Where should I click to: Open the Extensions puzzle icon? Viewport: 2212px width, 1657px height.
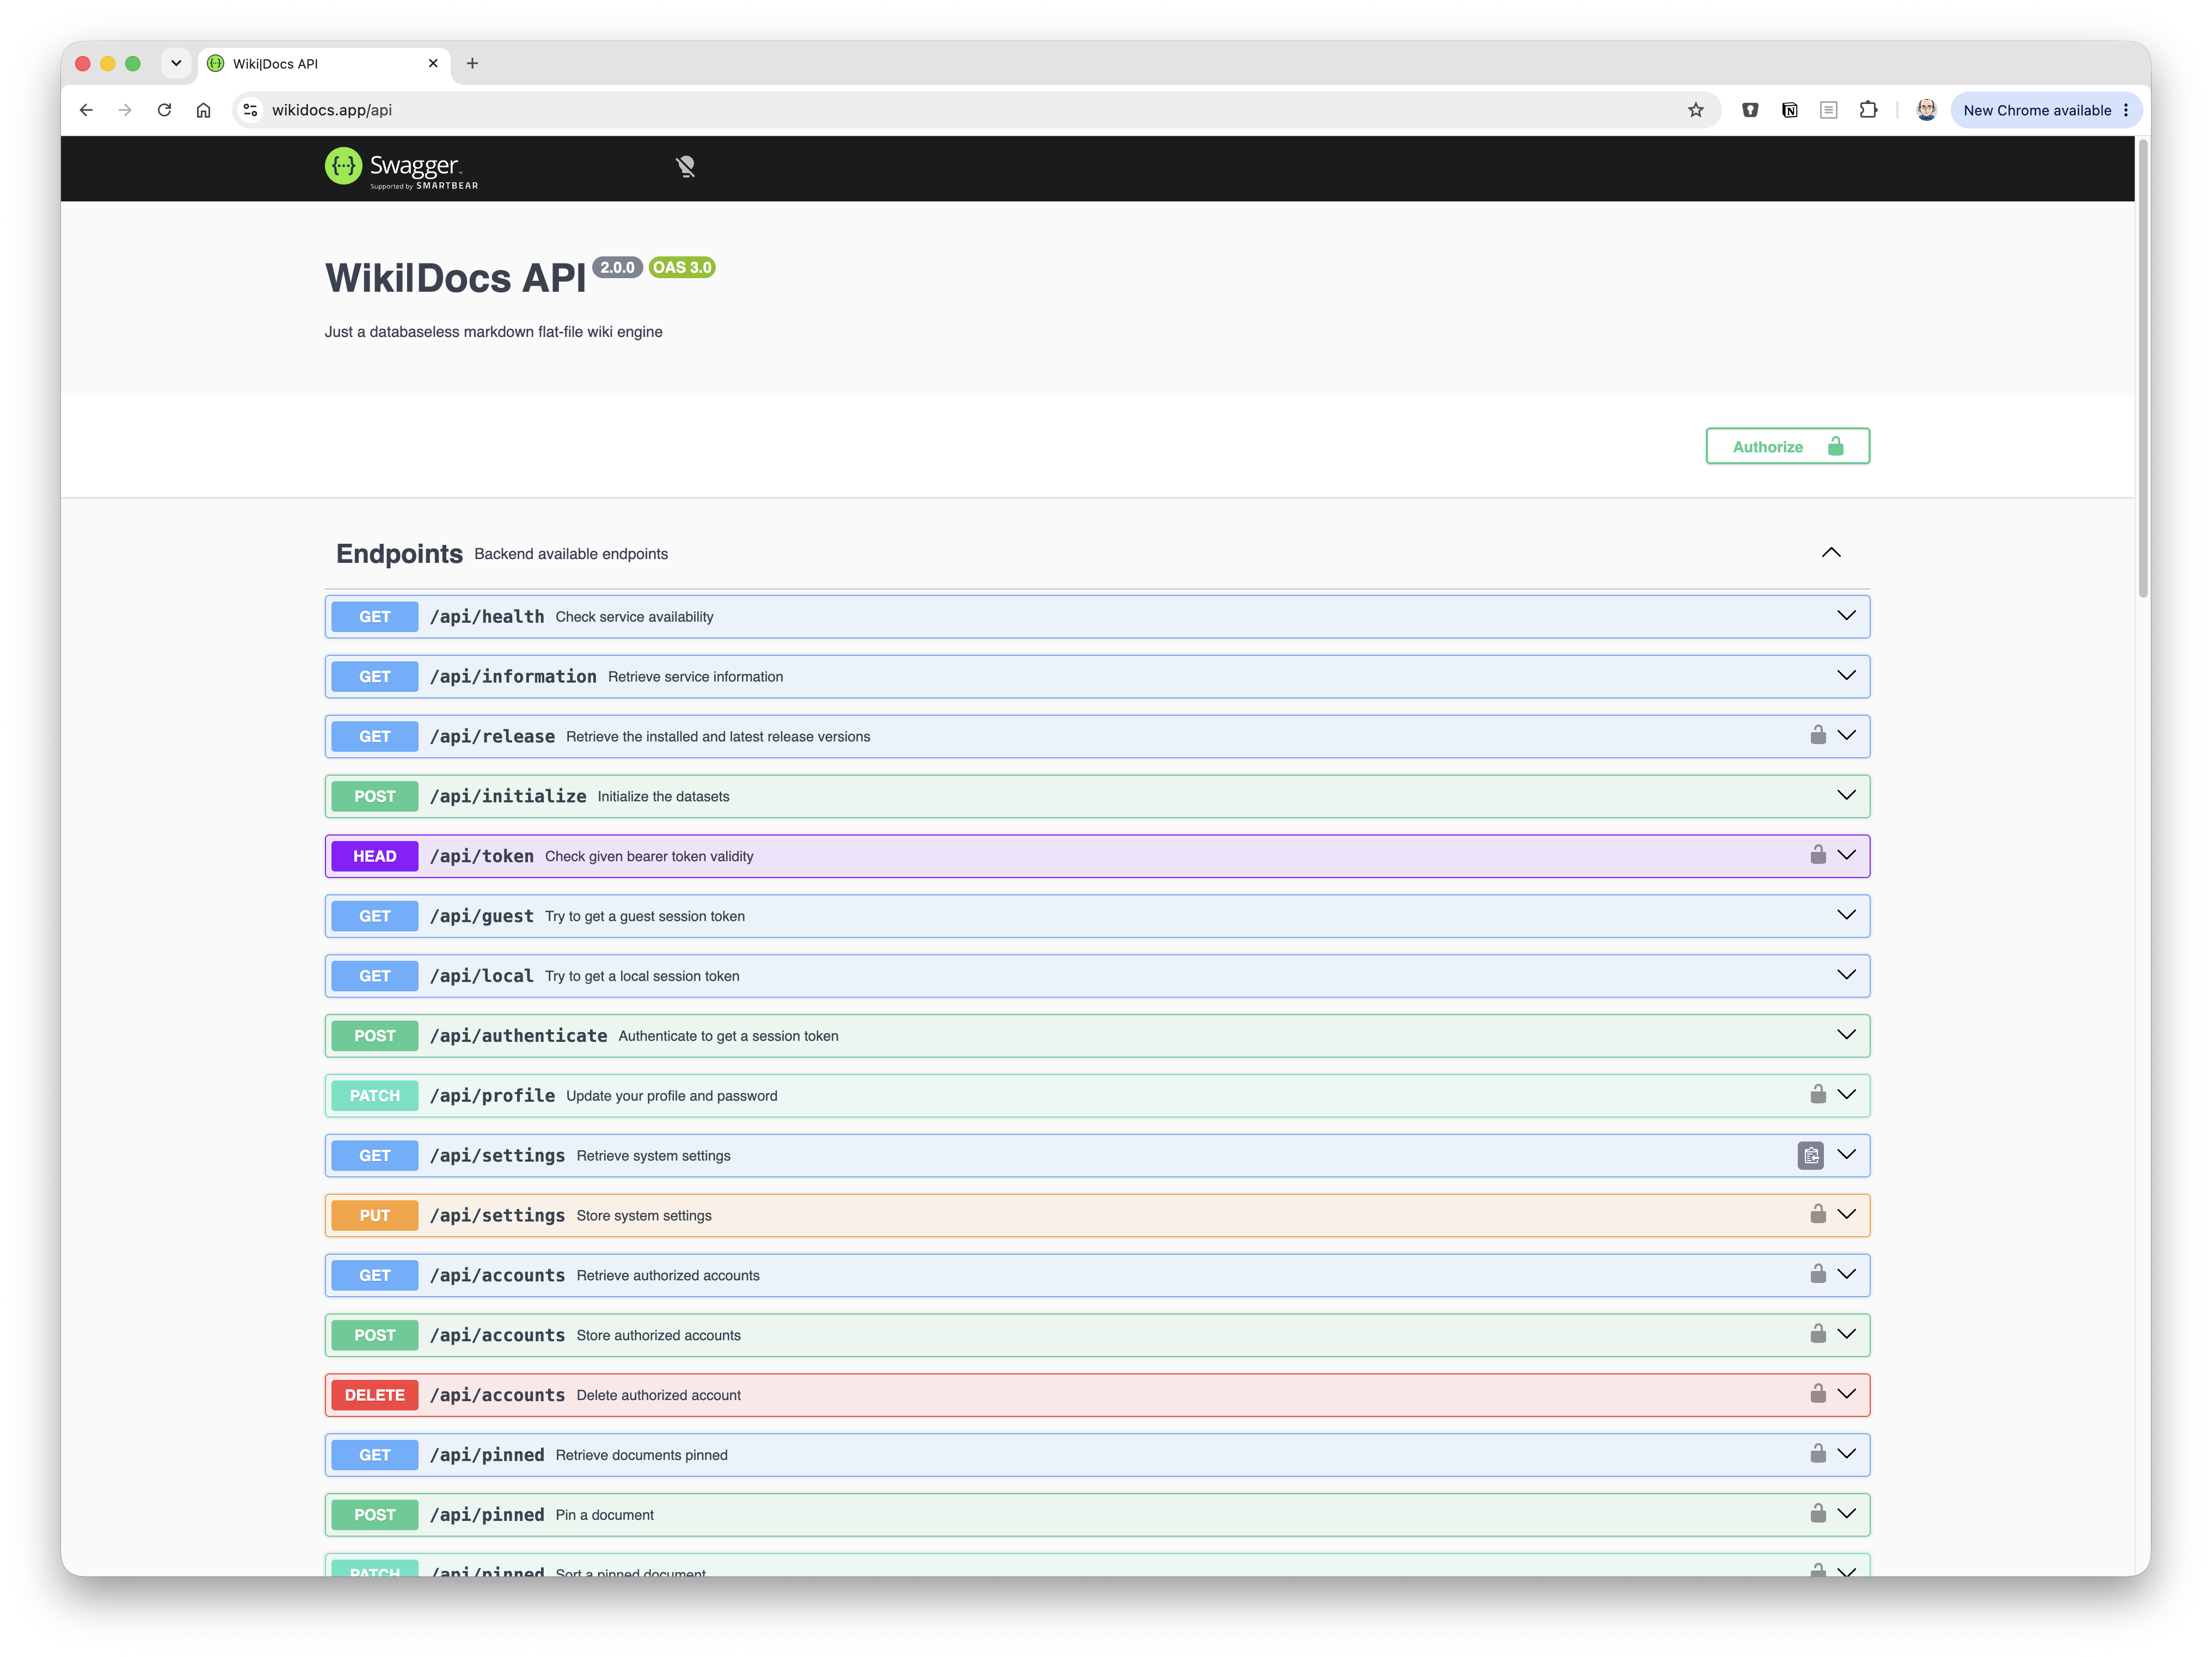coord(1867,110)
